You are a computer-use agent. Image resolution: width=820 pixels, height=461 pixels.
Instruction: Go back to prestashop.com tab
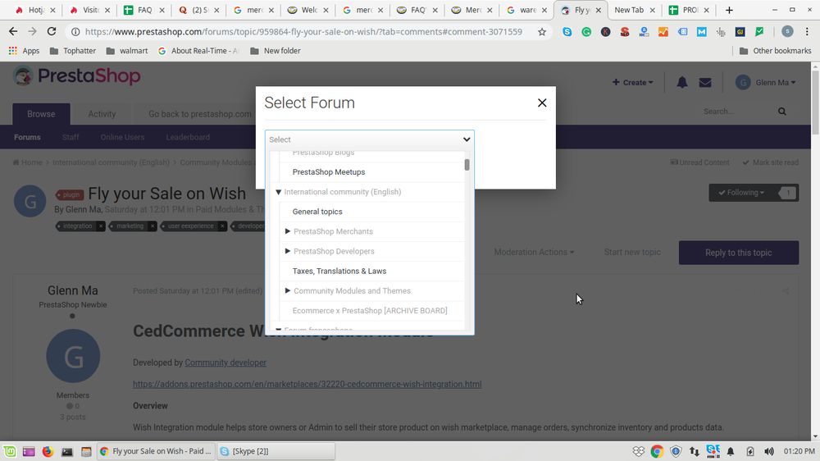pos(200,114)
